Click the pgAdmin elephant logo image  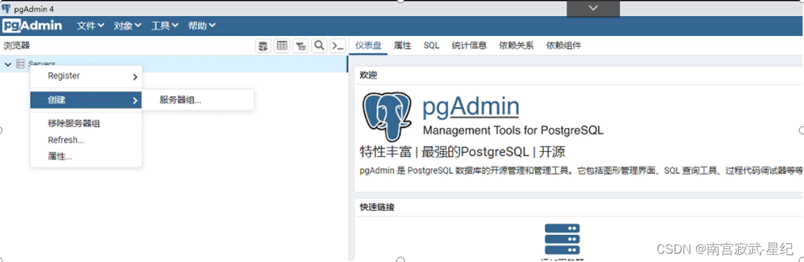pos(386,116)
